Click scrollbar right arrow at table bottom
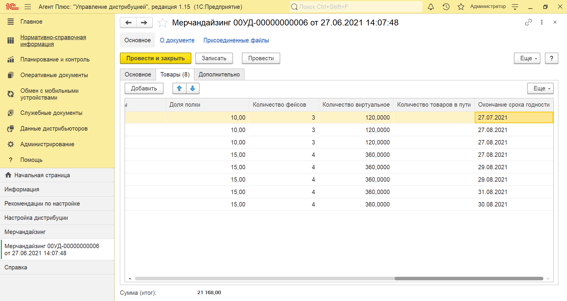 pyautogui.click(x=548, y=279)
